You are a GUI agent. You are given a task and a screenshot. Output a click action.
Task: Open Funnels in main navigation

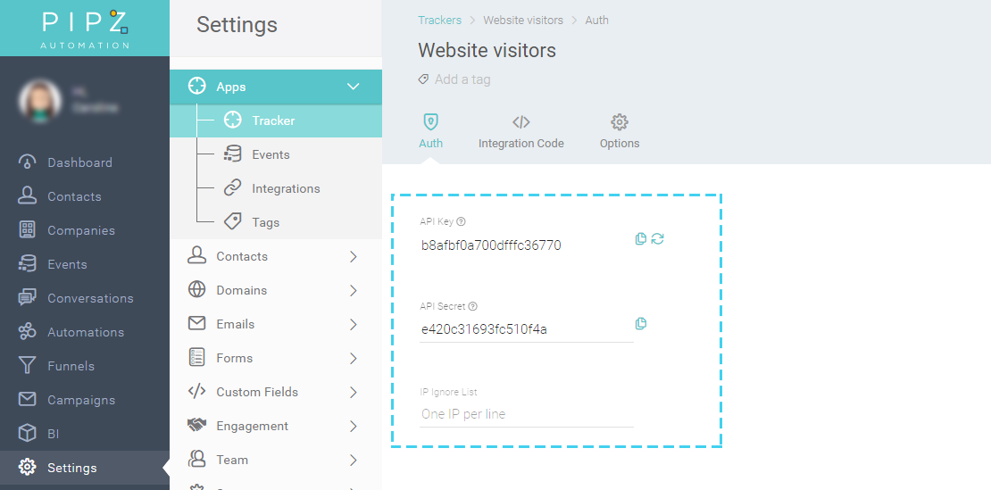71,366
